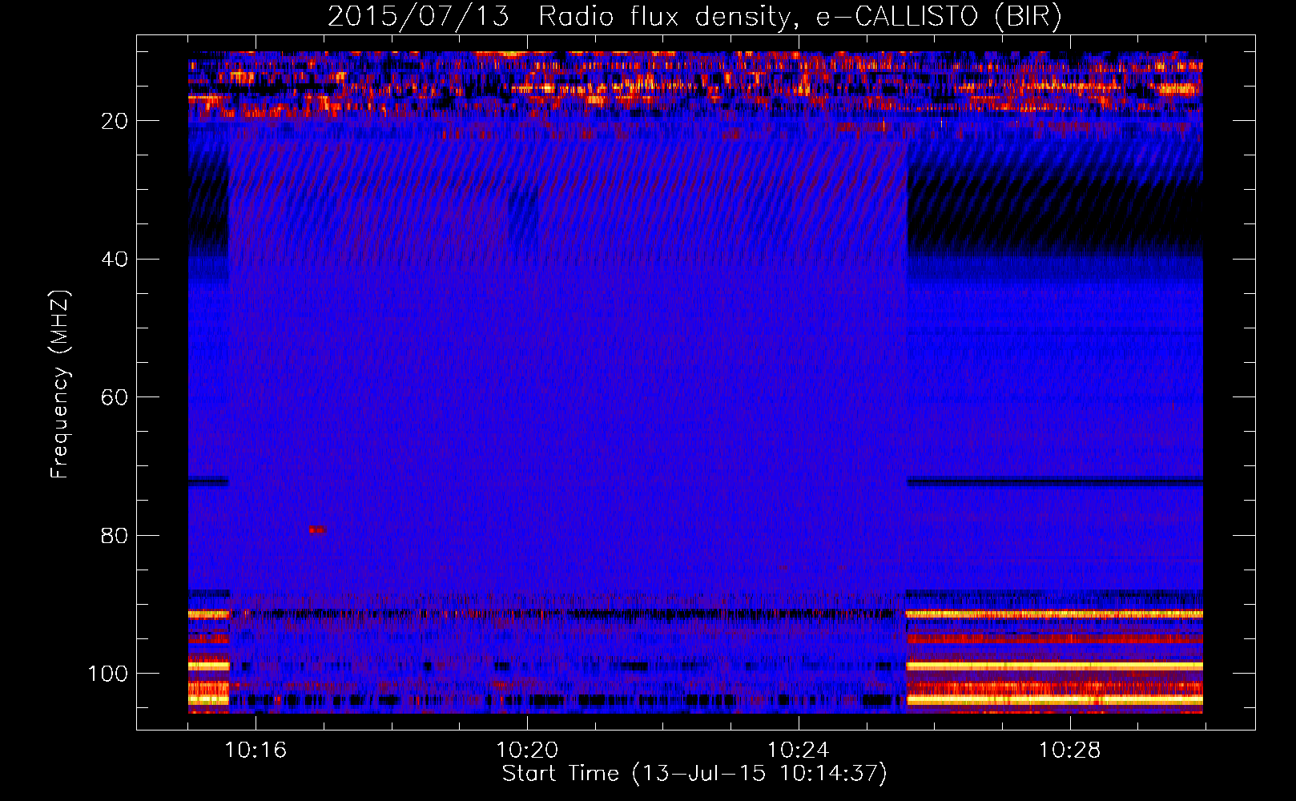
Task: Click the "40" frequency tick label
Action: 115,260
